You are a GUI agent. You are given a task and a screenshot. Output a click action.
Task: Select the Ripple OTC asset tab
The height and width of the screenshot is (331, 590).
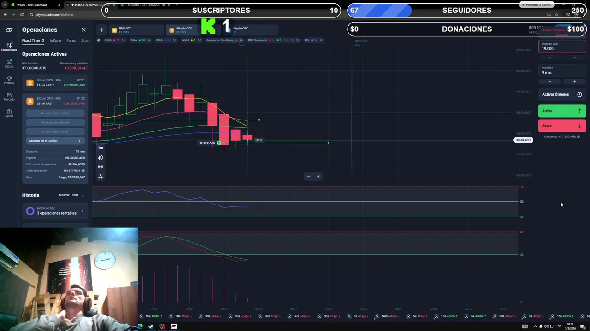[x=251, y=30]
